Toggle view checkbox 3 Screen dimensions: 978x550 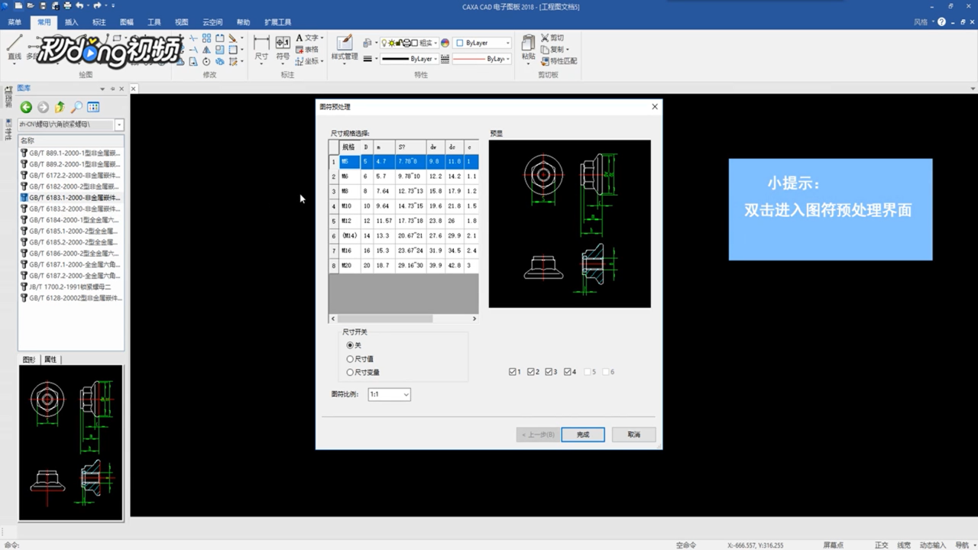point(549,372)
